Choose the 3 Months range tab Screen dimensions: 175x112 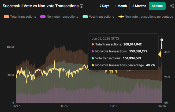pos(139,6)
